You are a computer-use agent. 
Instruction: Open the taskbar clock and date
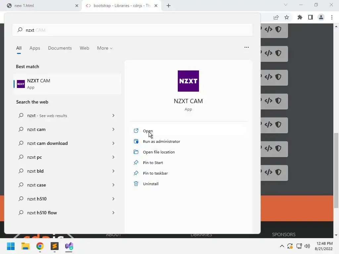point(324,246)
